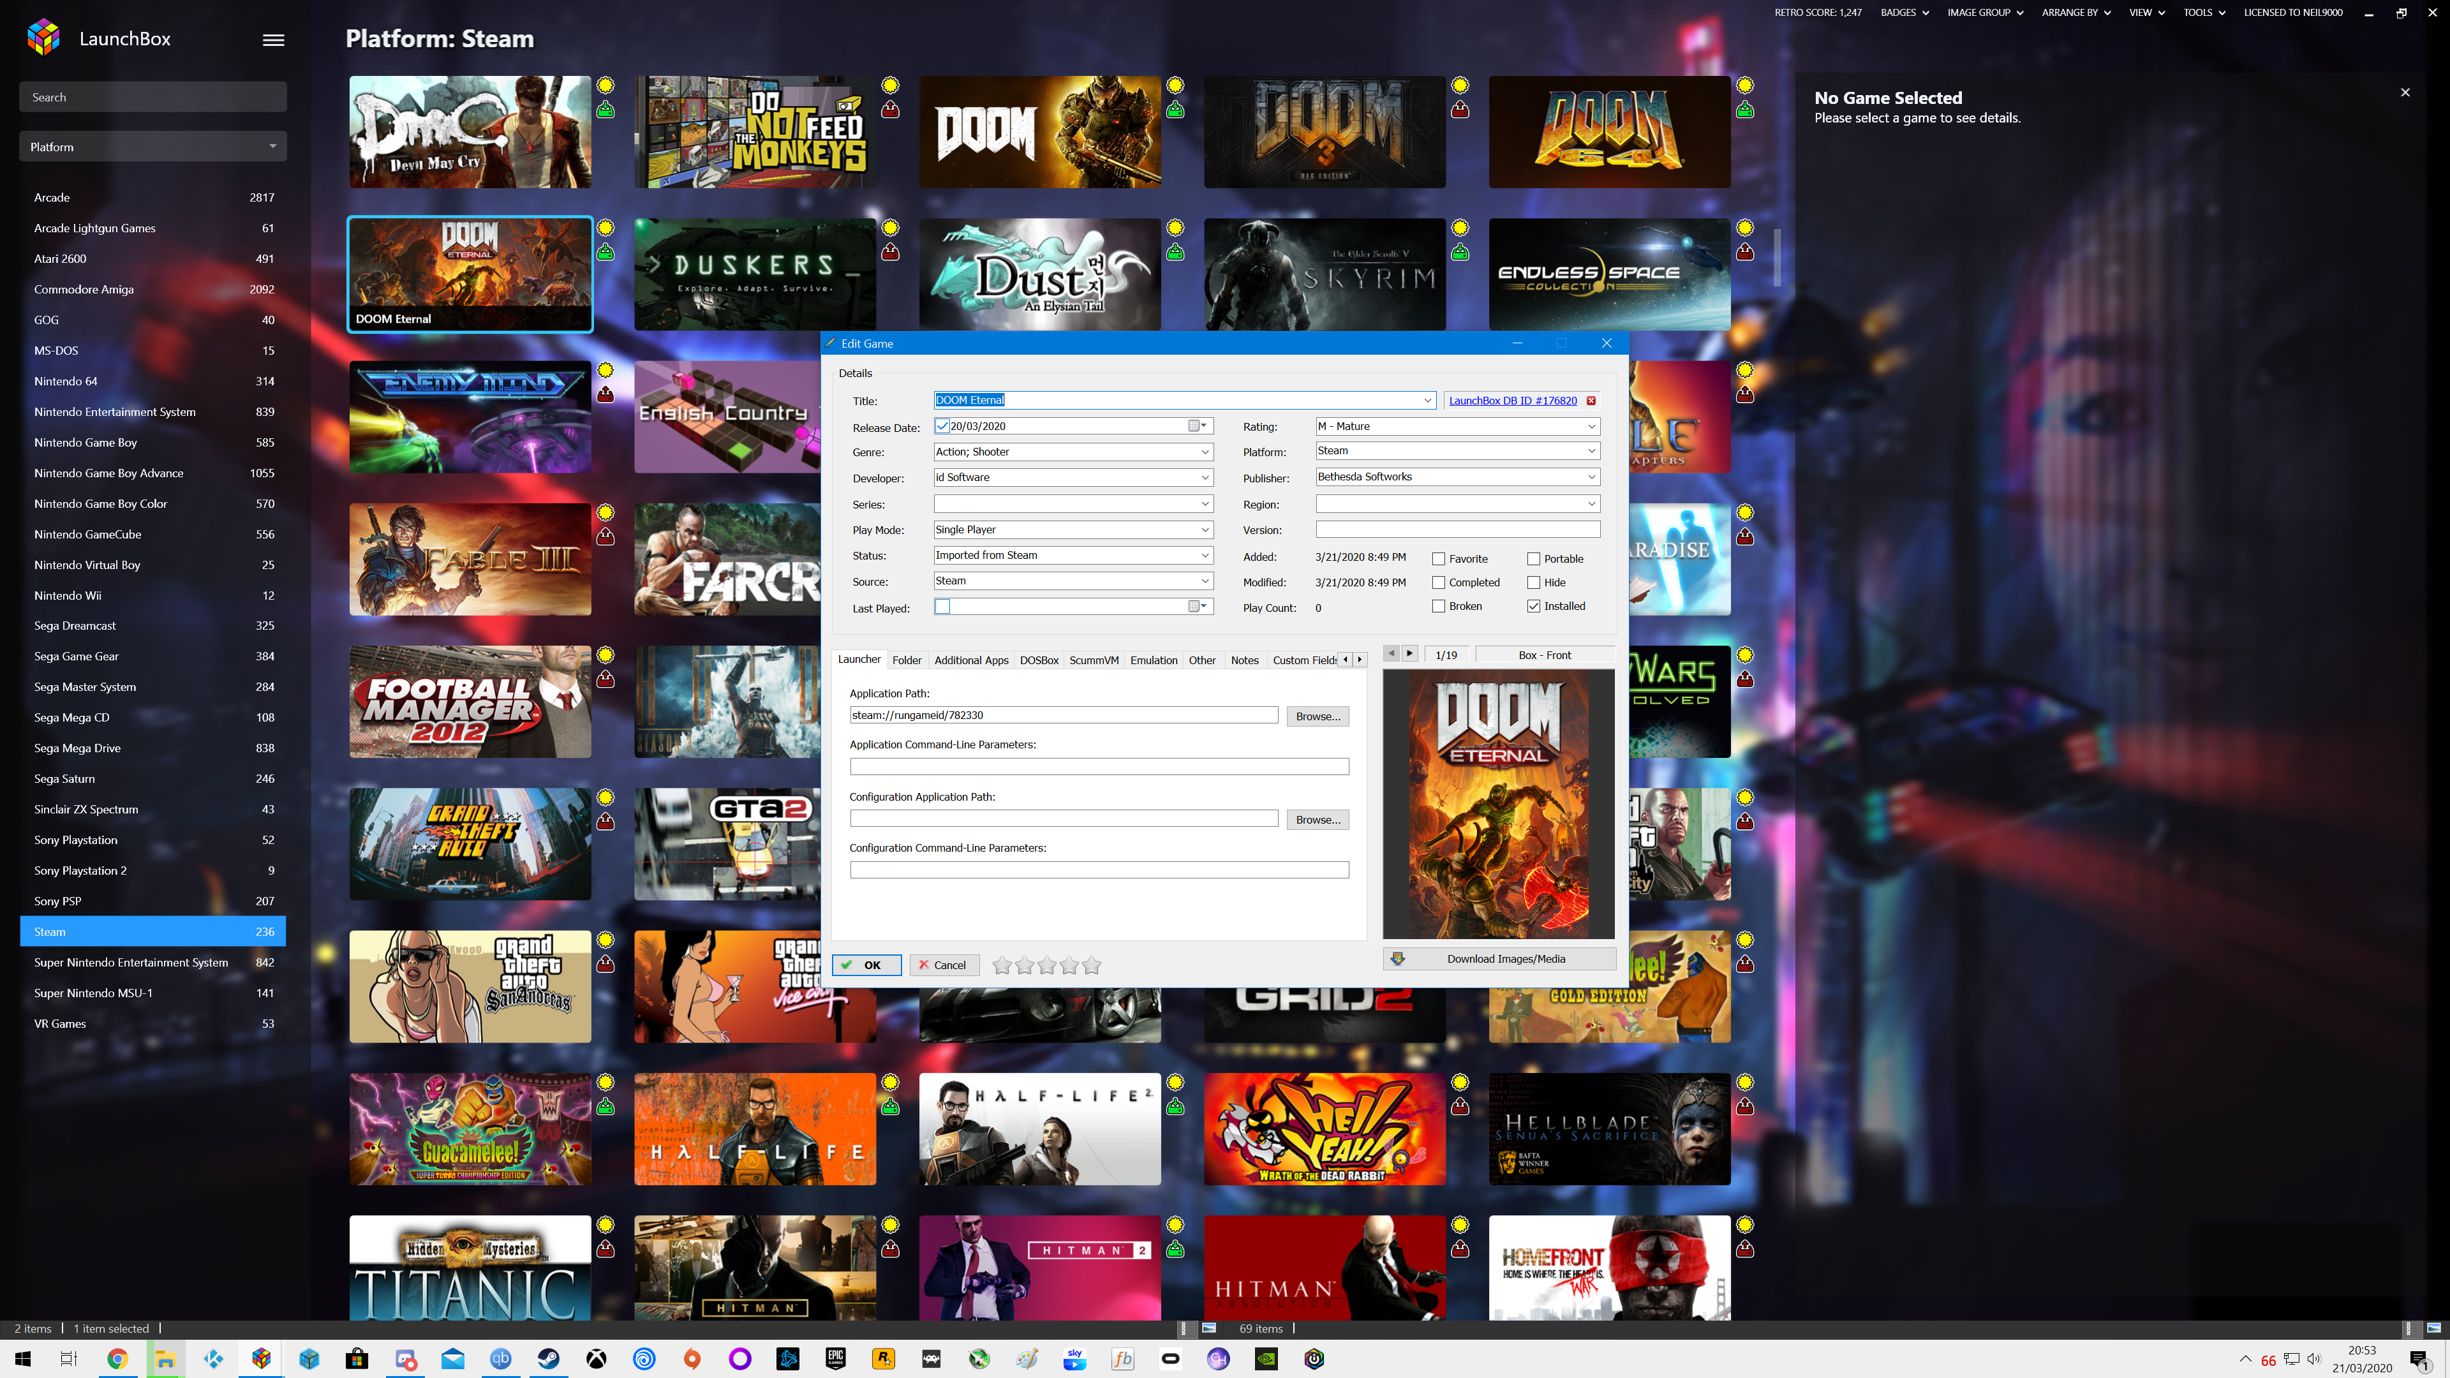The height and width of the screenshot is (1378, 2450).
Task: Open the sidebar Platform filter dropdown
Action: (x=153, y=147)
